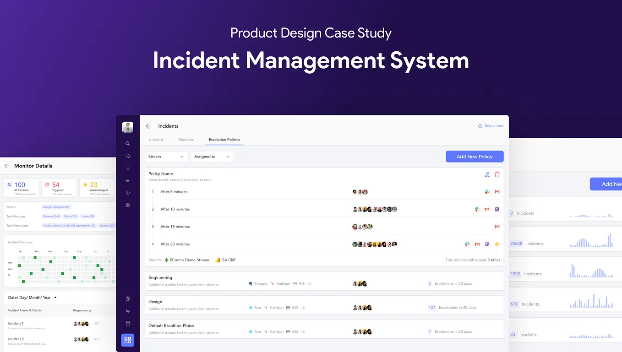Screen dimensions: 622x352
Task: Open the Assigned to dropdown
Action: coord(212,157)
